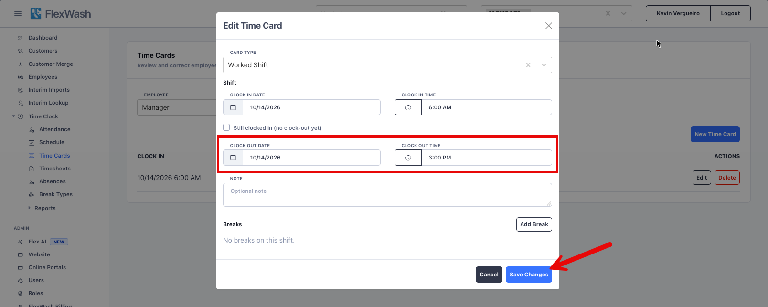Delete the 10/14/2026 time card row
The height and width of the screenshot is (307, 768).
pyautogui.click(x=727, y=178)
